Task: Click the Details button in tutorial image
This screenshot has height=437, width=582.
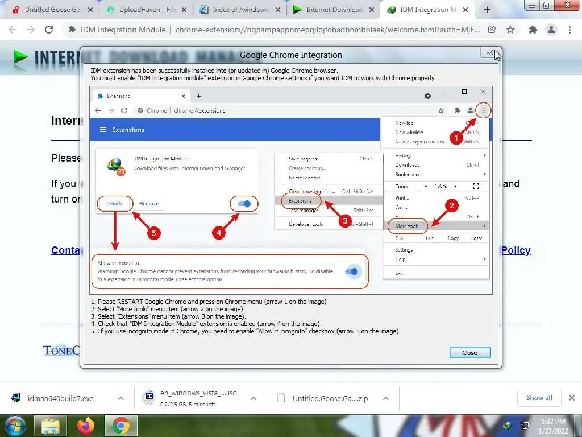Action: tap(114, 204)
